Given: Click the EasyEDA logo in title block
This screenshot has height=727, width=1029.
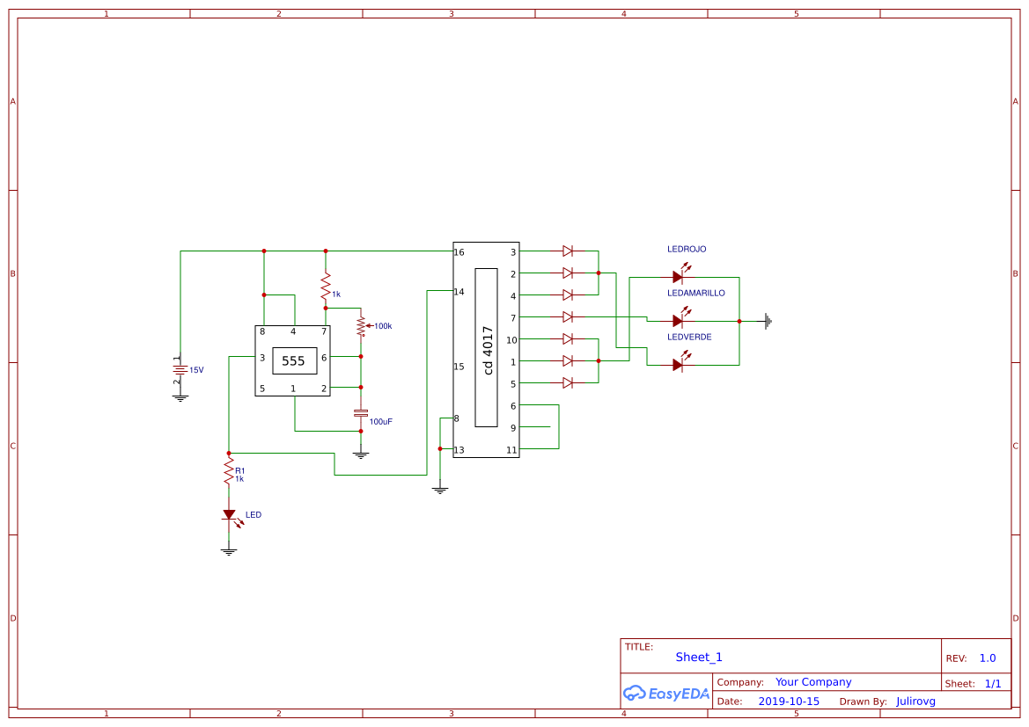Looking at the screenshot, I should point(666,694).
